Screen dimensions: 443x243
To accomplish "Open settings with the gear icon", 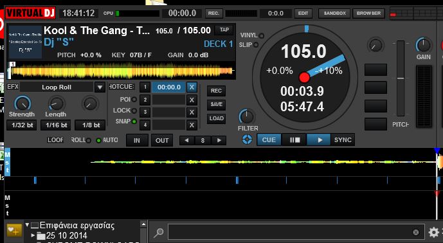I will tap(433, 232).
